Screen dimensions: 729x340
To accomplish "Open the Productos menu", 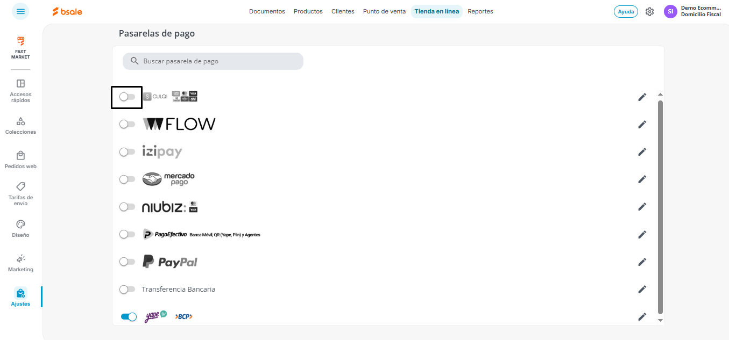I will (x=308, y=11).
